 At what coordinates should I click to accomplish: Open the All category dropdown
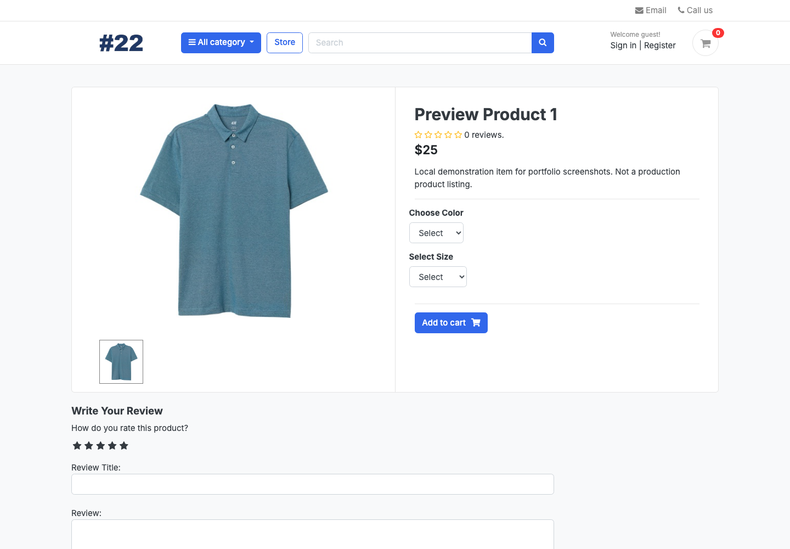coord(221,43)
